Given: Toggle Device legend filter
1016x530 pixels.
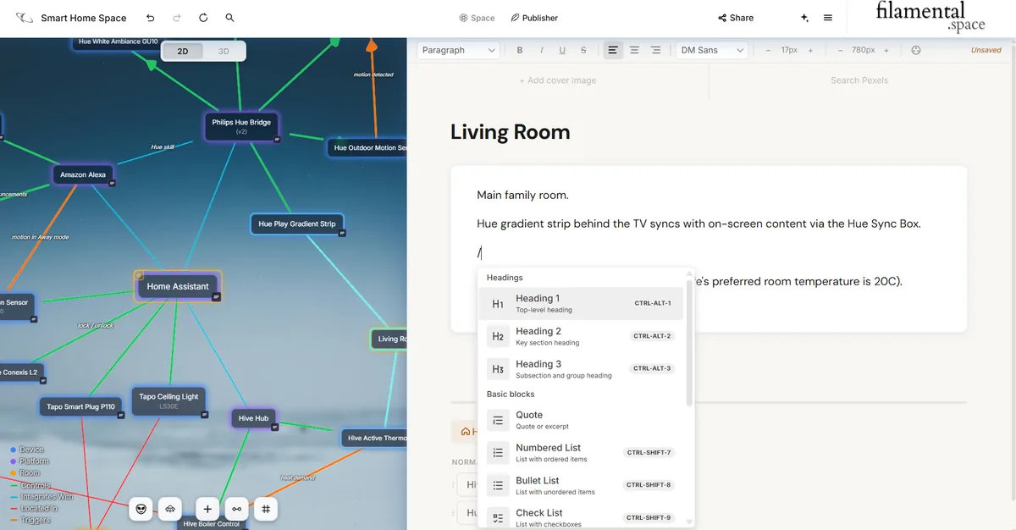Looking at the screenshot, I should click(26, 450).
